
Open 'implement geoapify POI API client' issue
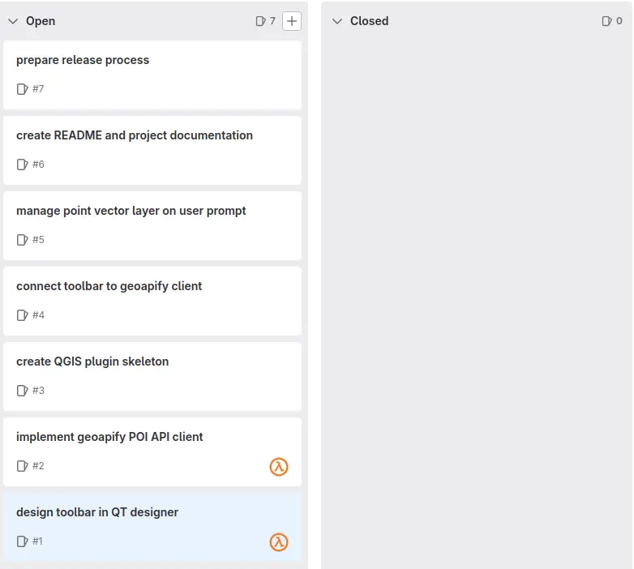109,437
